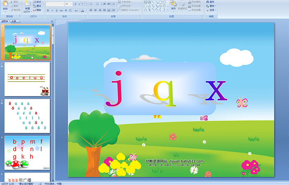Click Select (选择) button
289x185 pixels.
(x=211, y=10)
